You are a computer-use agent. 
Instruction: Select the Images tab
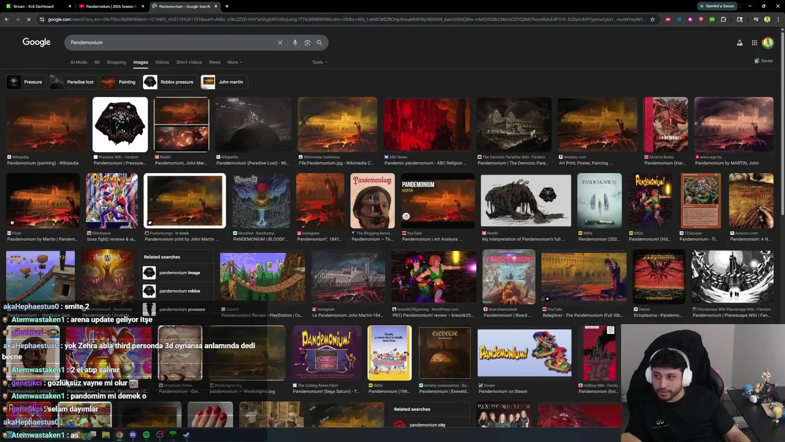pos(140,62)
